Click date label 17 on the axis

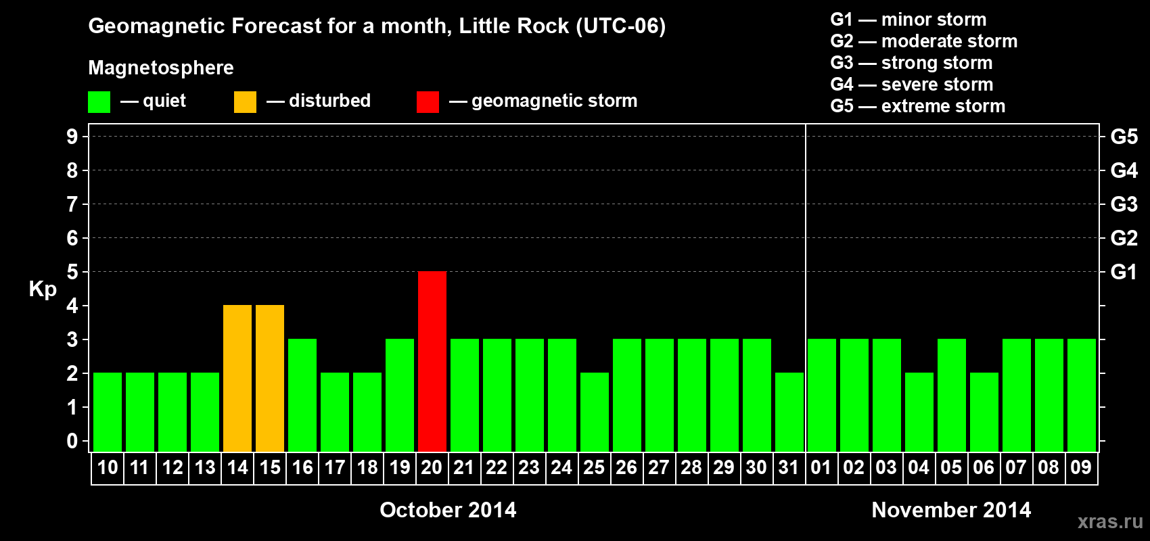coord(335,467)
